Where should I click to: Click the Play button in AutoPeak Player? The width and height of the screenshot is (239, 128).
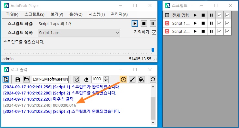[x=135, y=24]
